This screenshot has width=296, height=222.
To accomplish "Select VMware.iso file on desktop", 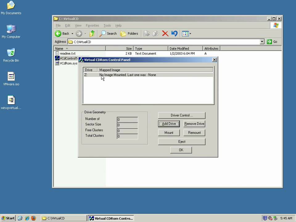I will 11,79.
